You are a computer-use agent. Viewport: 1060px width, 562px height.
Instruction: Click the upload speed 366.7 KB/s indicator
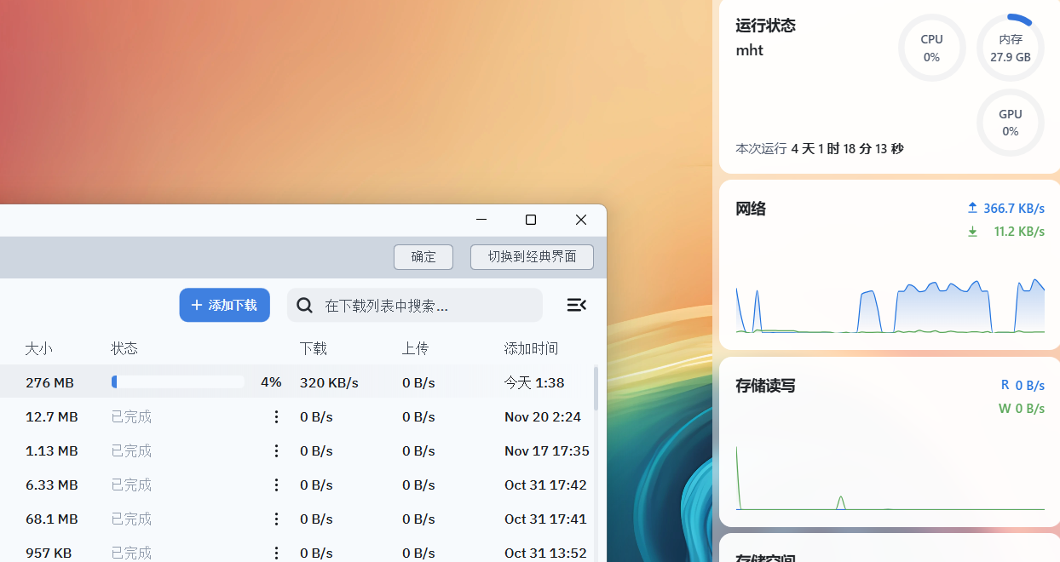coord(1005,208)
